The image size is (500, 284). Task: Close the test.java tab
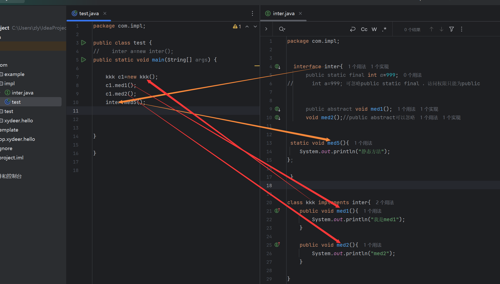click(105, 13)
